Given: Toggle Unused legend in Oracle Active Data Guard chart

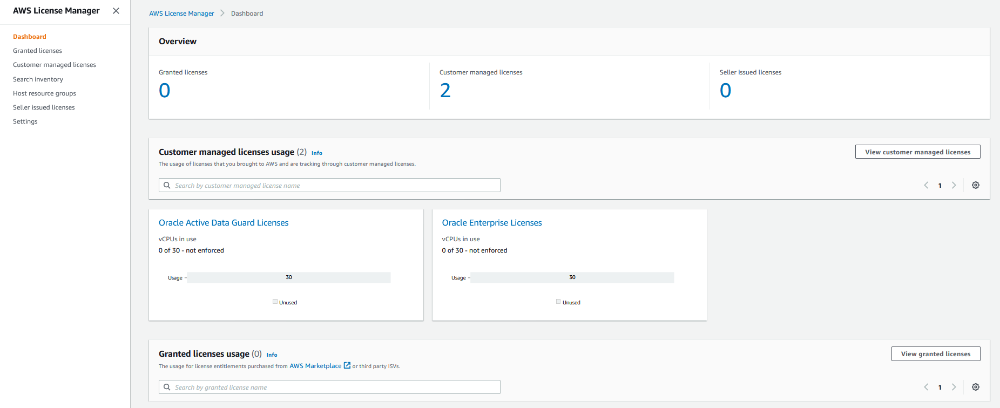Looking at the screenshot, I should pos(285,302).
